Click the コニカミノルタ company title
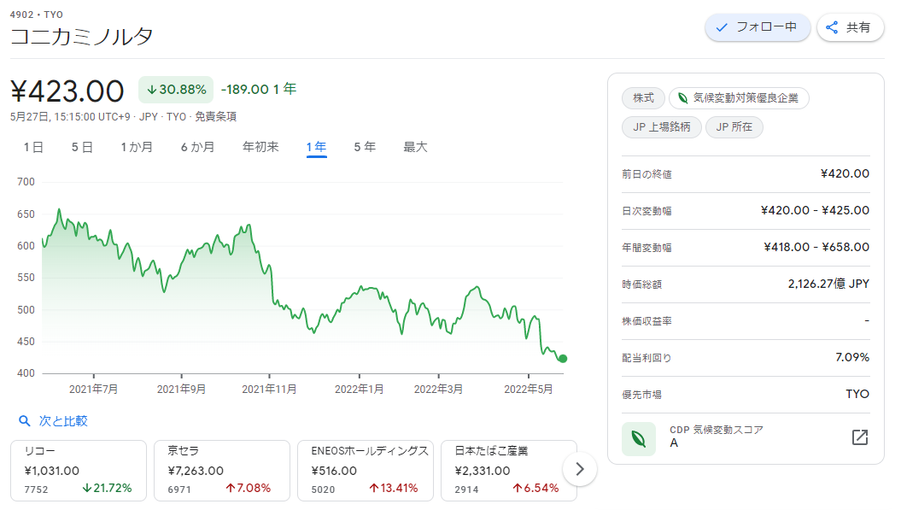This screenshot has width=901, height=510. pos(82,36)
